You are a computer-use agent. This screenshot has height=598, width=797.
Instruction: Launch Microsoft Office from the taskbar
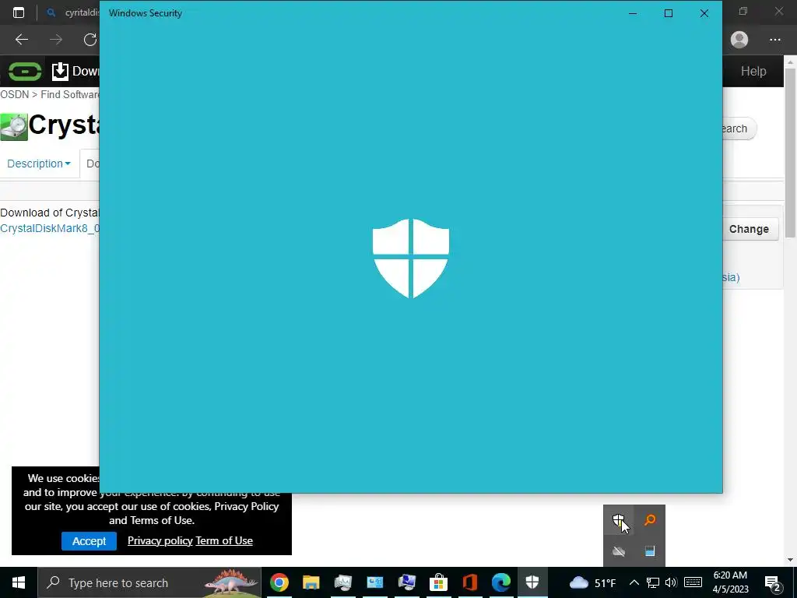(x=470, y=582)
